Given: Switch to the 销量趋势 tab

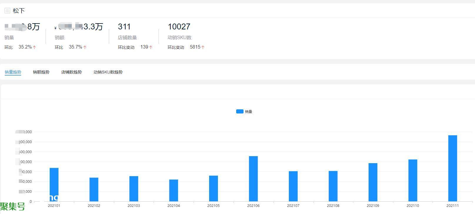Looking at the screenshot, I should coord(13,72).
